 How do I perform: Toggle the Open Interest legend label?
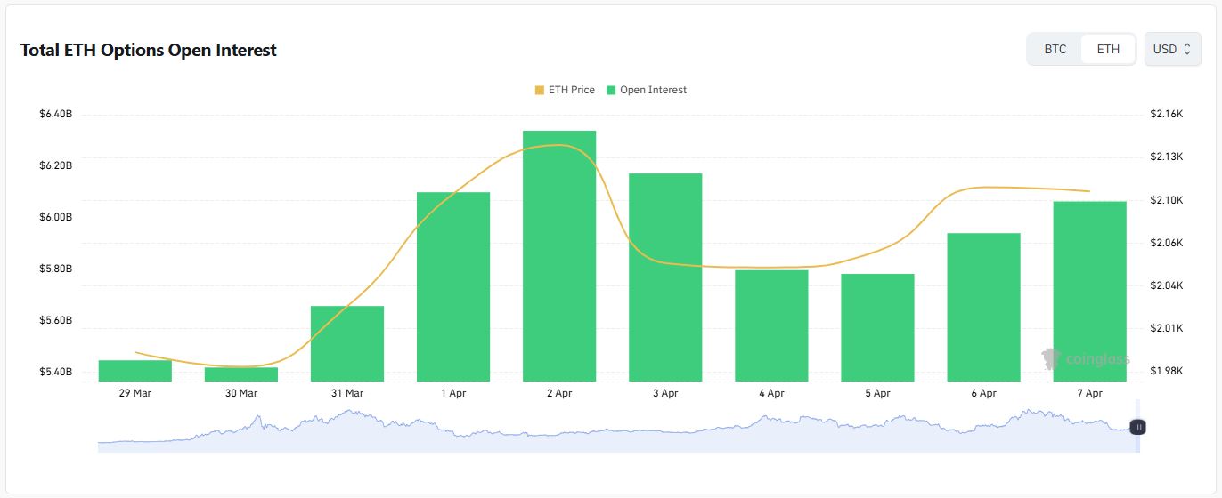tap(653, 90)
